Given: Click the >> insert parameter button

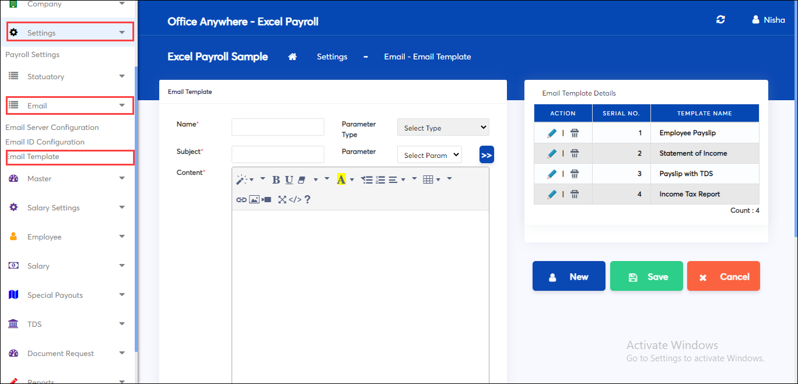Looking at the screenshot, I should (487, 154).
